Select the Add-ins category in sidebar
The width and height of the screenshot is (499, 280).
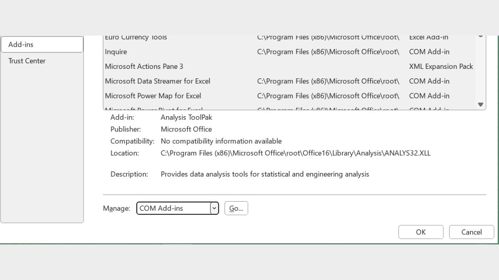[x=42, y=44]
